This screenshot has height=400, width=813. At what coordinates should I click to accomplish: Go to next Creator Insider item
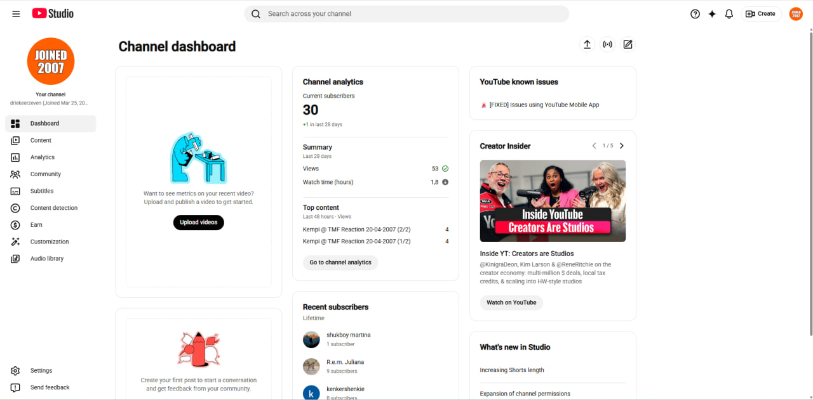point(622,146)
